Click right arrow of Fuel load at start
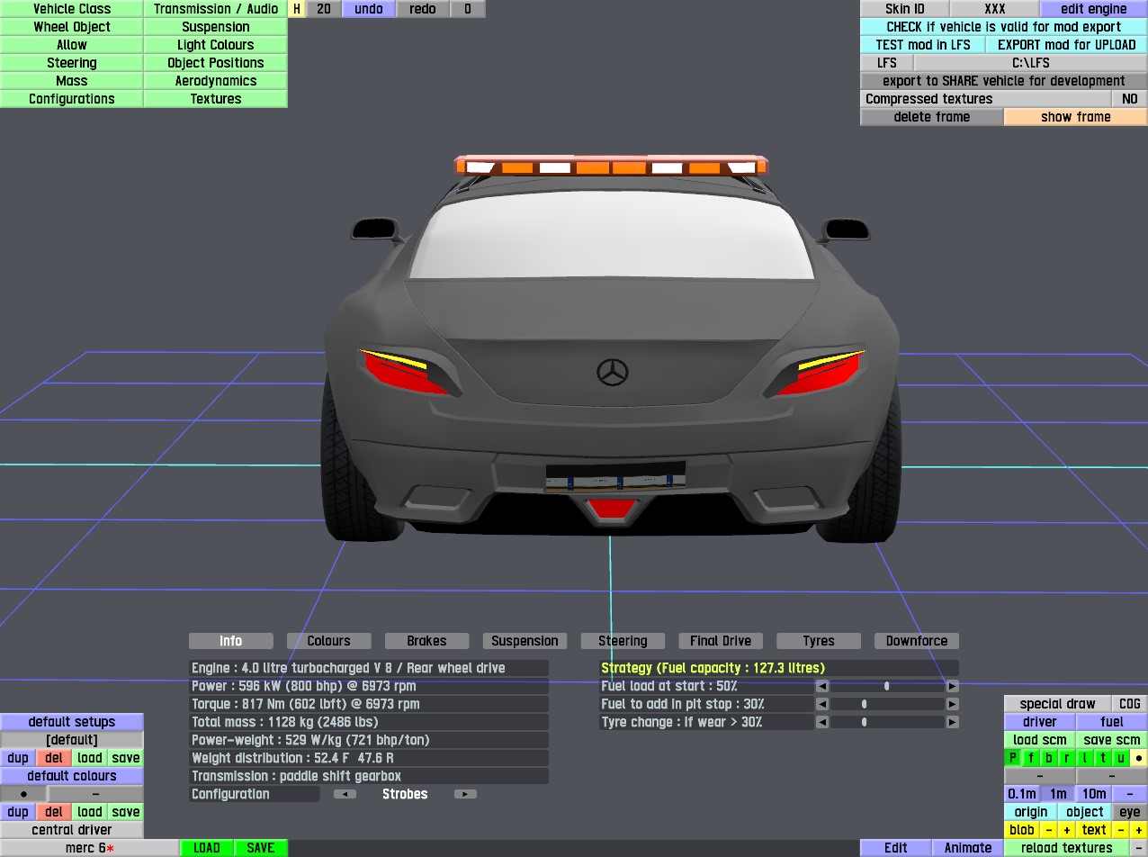Image resolution: width=1148 pixels, height=857 pixels. click(x=952, y=686)
